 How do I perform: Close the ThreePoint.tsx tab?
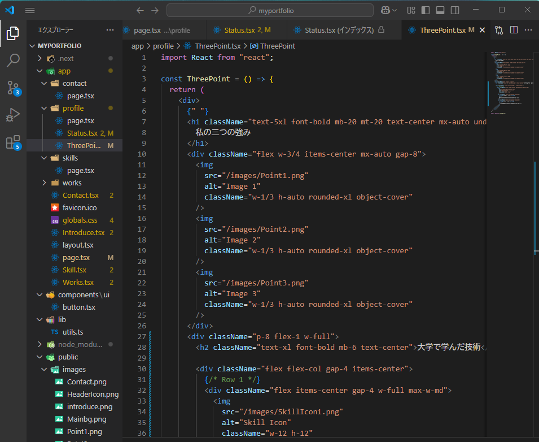click(x=481, y=30)
